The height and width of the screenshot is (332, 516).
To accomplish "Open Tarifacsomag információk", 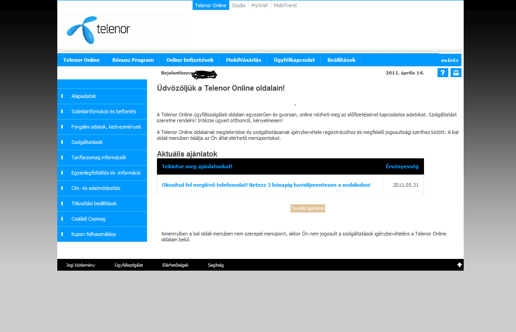I will tap(102, 157).
